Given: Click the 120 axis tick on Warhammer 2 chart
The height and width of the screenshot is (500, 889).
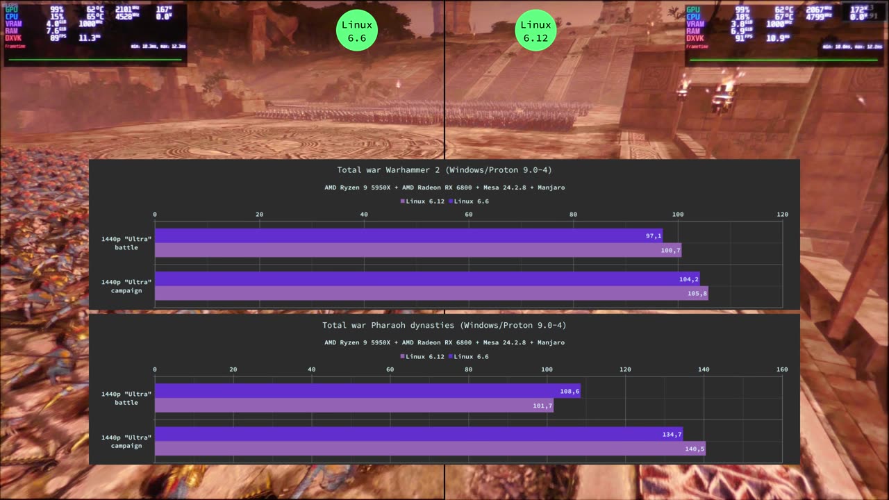Looking at the screenshot, I should pyautogui.click(x=783, y=214).
